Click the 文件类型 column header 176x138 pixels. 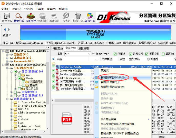[x=107, y=59]
